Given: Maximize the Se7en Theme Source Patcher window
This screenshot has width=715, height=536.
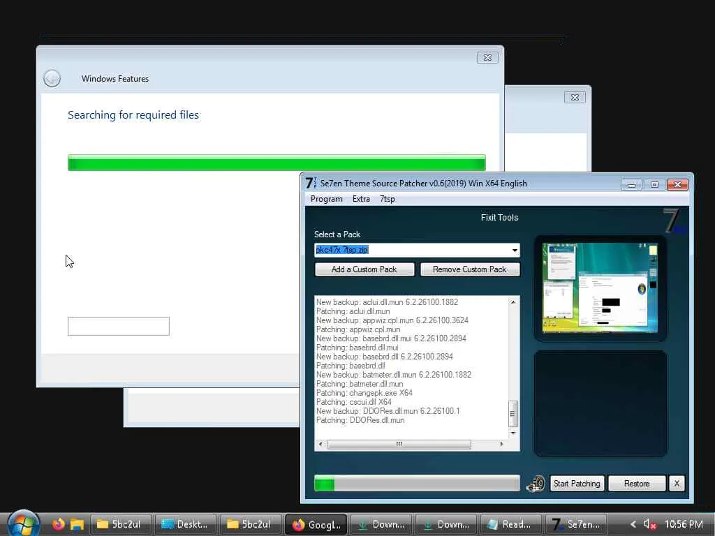Looking at the screenshot, I should click(654, 184).
